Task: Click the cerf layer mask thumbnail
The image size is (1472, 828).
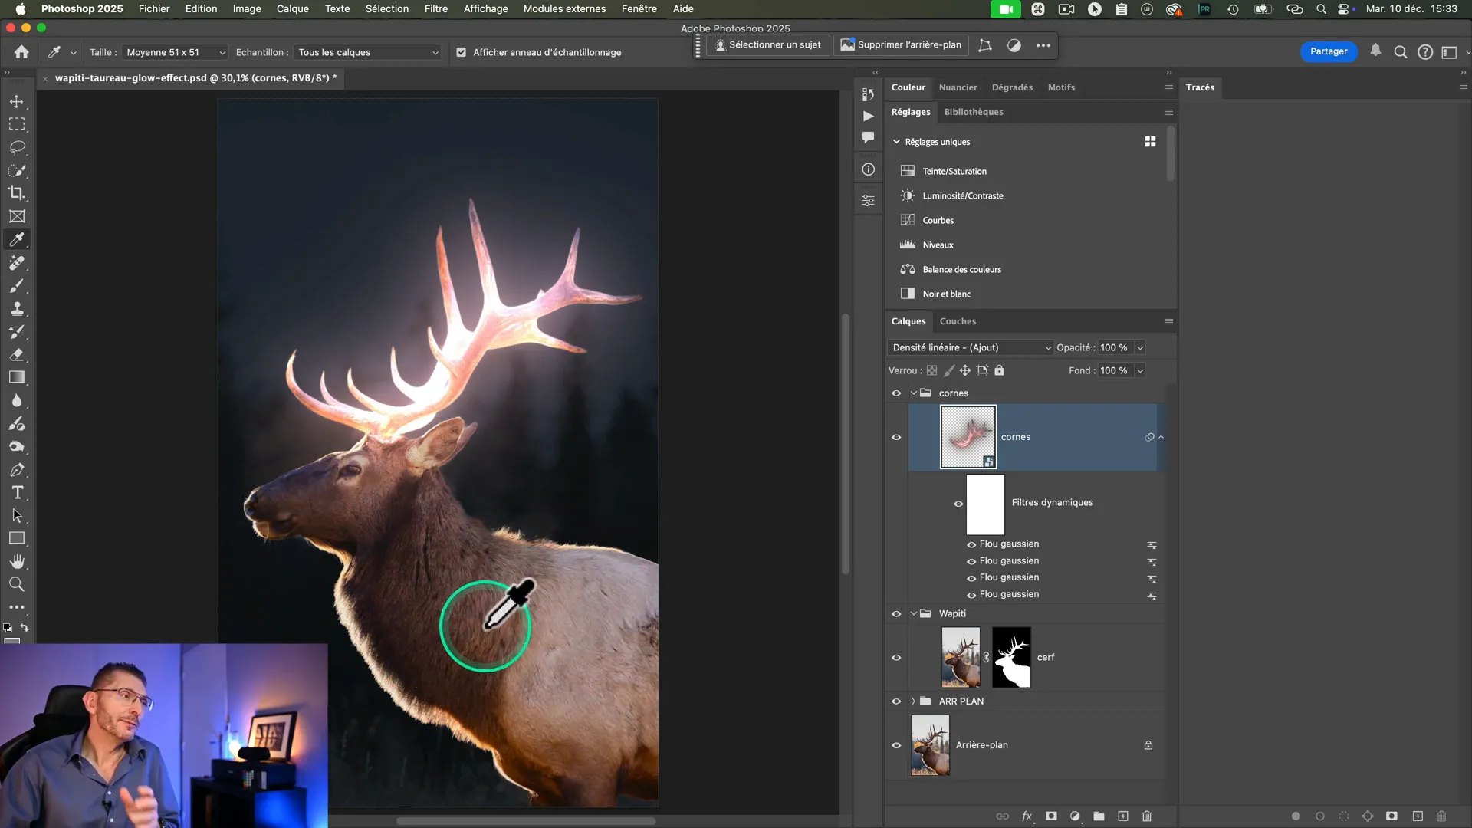Action: click(1011, 658)
